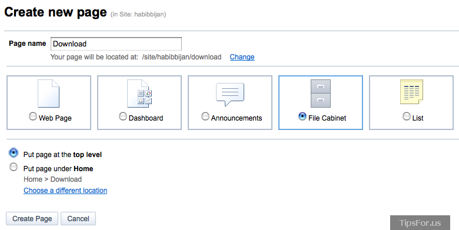Focus the Page name text field
This screenshot has width=459, height=230.
116,44
